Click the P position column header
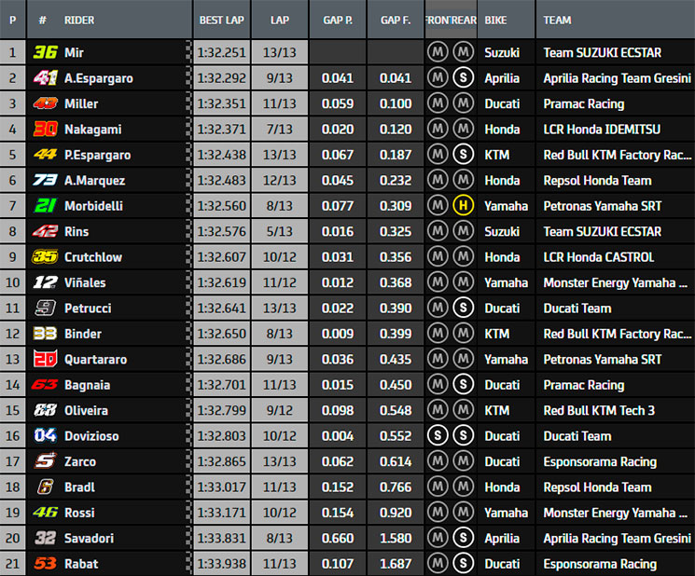This screenshot has width=695, height=576. pos(13,20)
